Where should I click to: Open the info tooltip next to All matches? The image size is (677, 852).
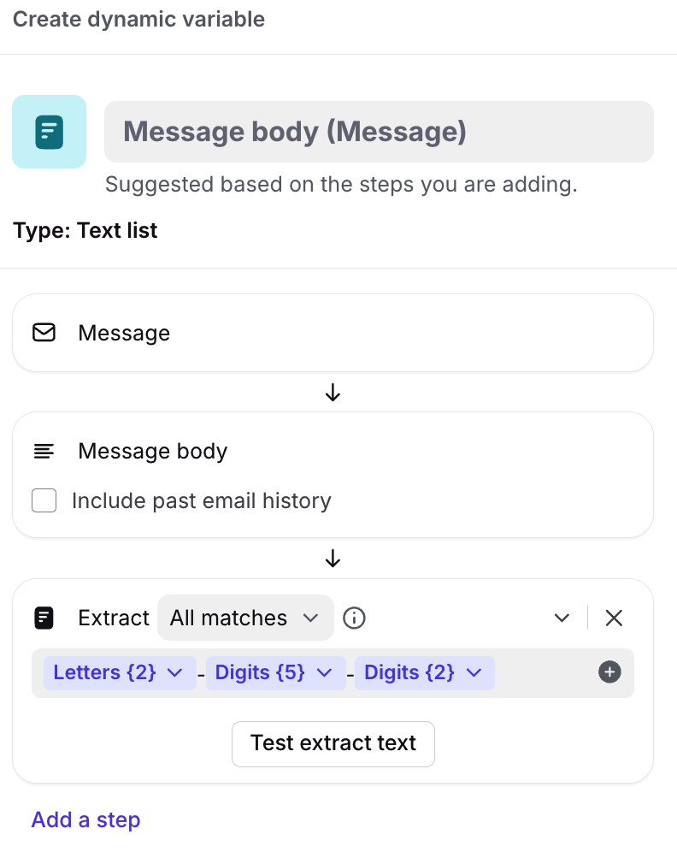pyautogui.click(x=354, y=618)
